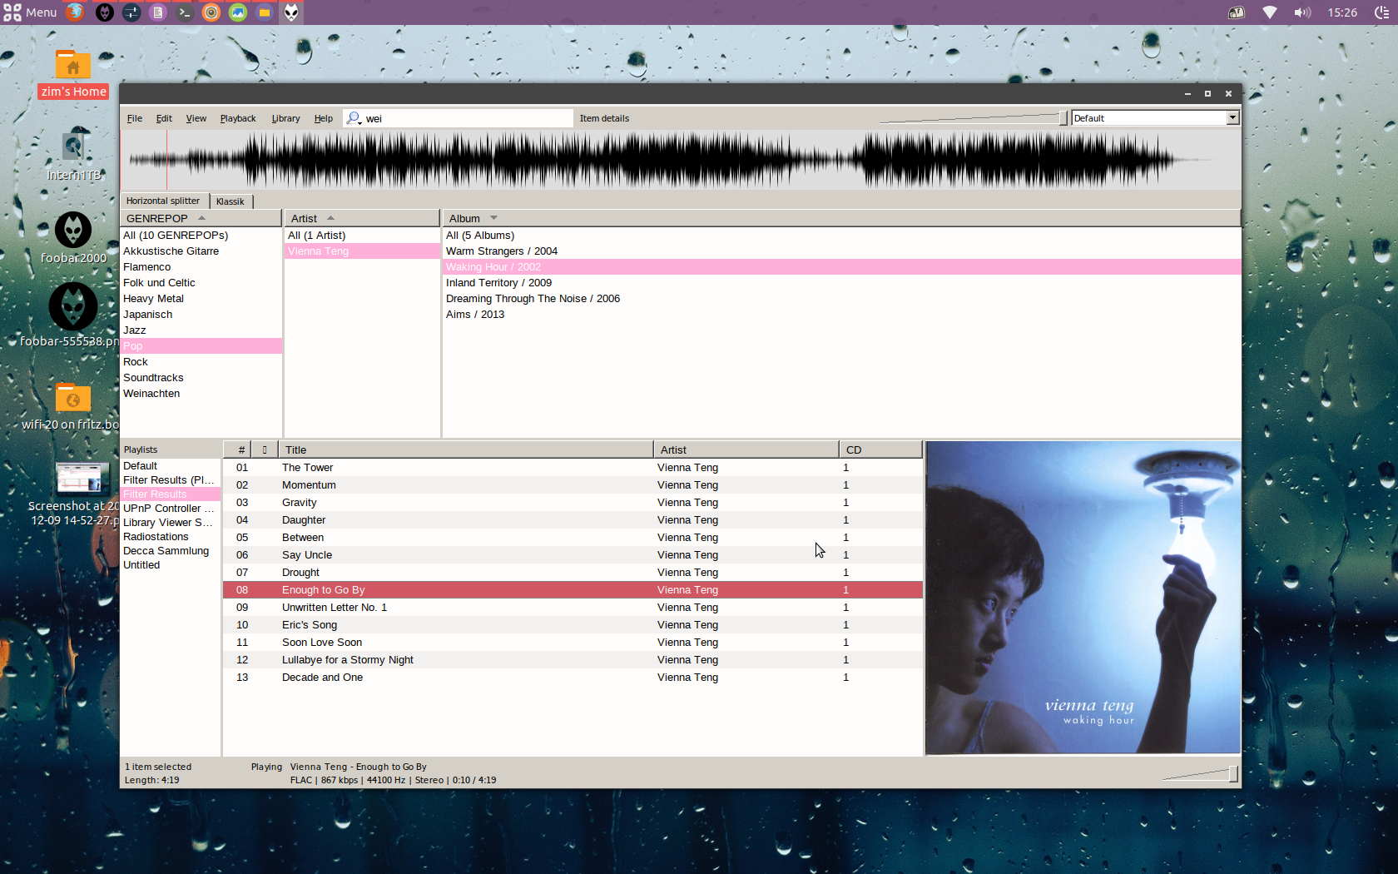Viewport: 1398px width, 874px height.
Task: Seek within the waveform seekbar
Action: click(680, 160)
